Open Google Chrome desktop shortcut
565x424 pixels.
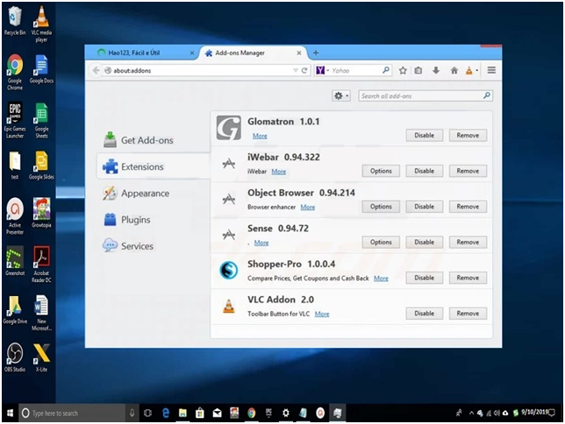(15, 72)
